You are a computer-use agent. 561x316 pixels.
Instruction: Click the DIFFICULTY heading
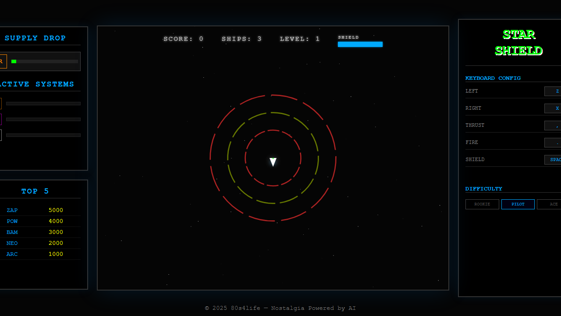(484, 189)
